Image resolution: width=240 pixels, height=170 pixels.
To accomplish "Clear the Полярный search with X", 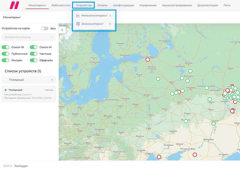I will click(52, 80).
